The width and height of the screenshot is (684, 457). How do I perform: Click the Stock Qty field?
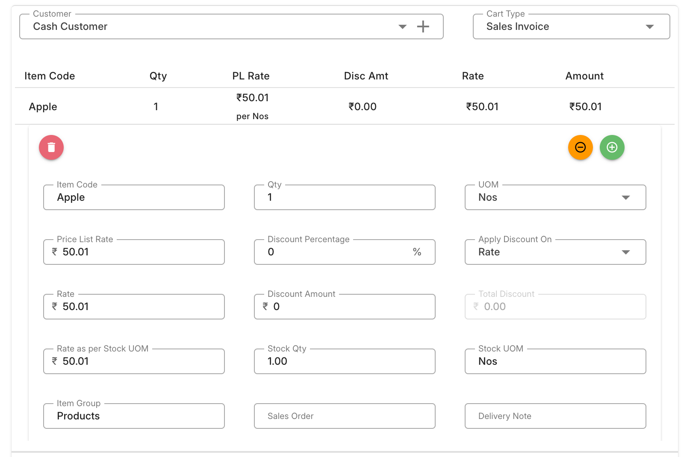coord(345,361)
